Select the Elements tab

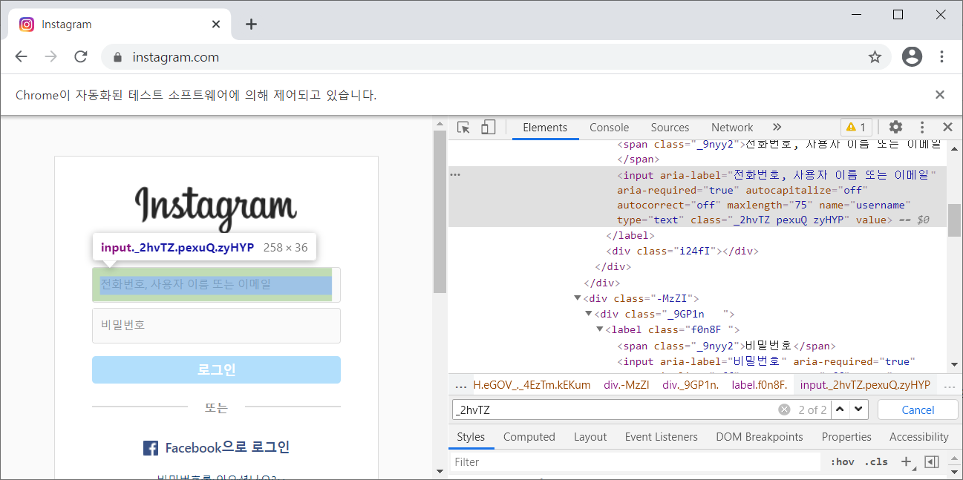click(545, 128)
